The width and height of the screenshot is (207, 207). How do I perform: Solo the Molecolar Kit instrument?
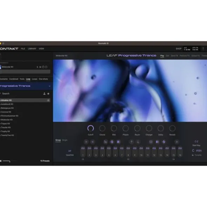click(x=38, y=67)
